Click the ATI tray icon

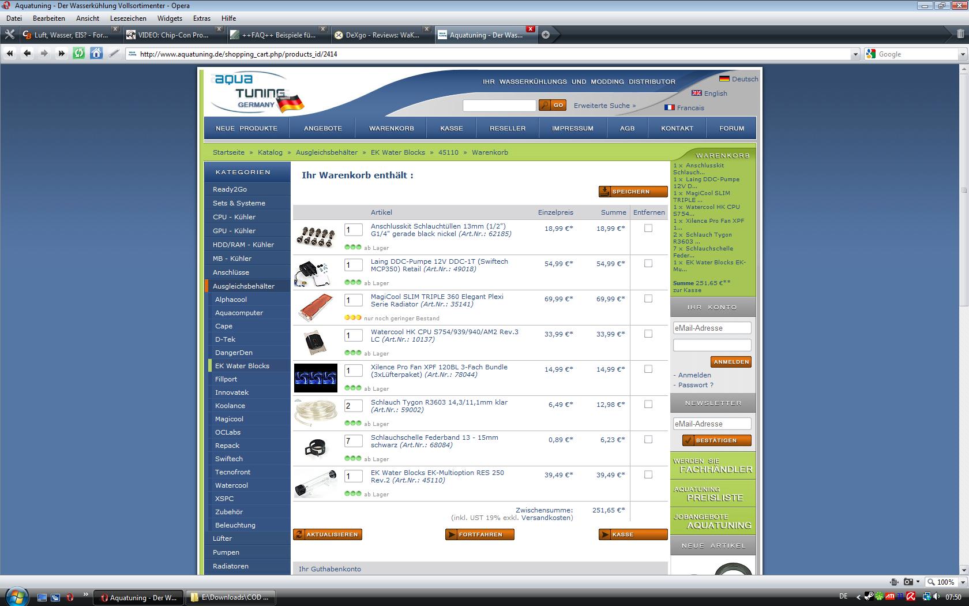890,597
